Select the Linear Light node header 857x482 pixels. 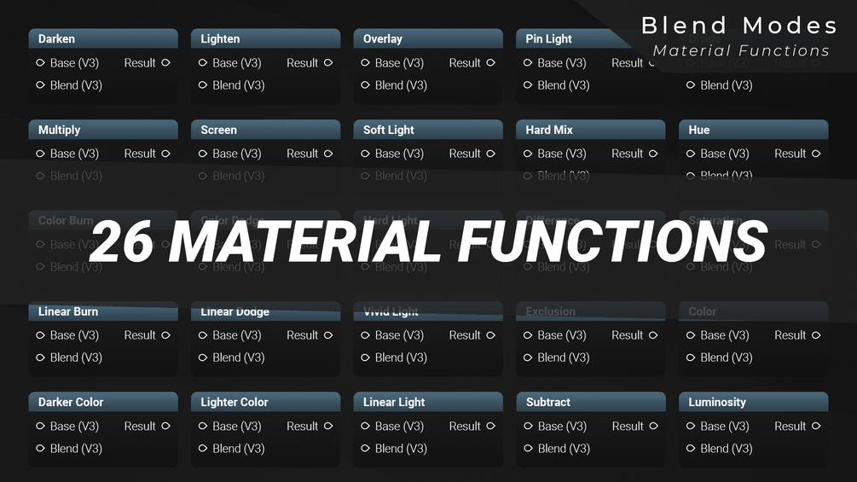(x=428, y=402)
